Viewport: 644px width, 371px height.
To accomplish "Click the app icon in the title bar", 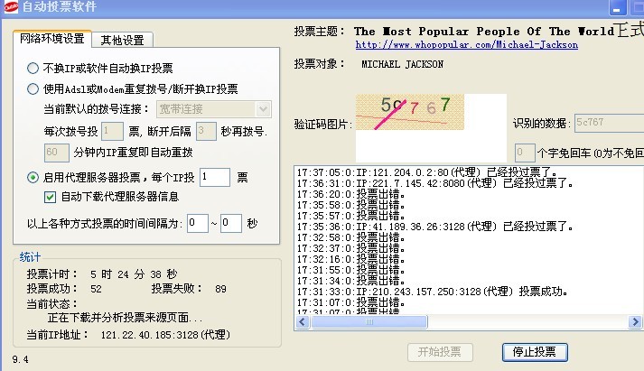I will coord(12,9).
